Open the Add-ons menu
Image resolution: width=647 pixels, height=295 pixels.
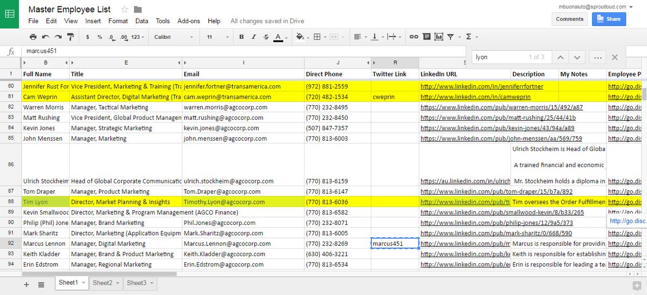189,21
